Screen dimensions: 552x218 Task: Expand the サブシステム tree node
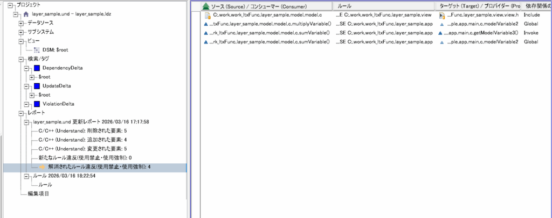click(x=22, y=32)
